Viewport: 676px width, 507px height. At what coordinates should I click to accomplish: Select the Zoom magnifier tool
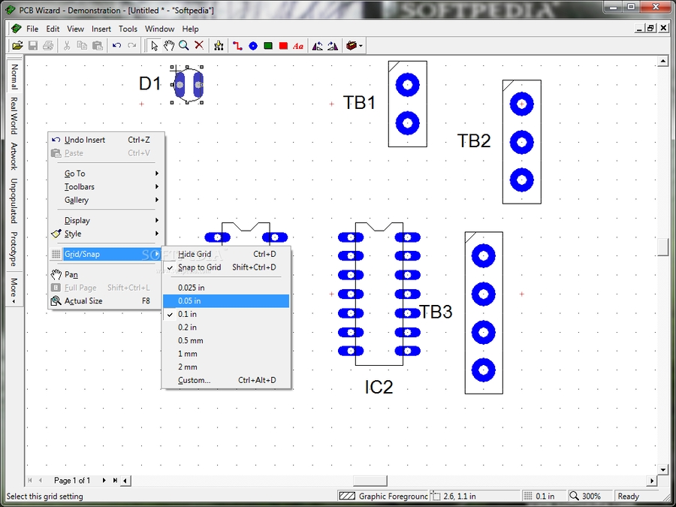pos(184,46)
